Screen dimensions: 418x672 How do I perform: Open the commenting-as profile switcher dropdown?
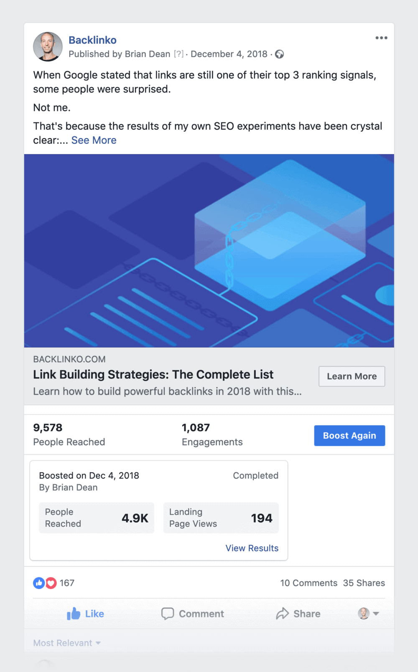[x=368, y=614]
